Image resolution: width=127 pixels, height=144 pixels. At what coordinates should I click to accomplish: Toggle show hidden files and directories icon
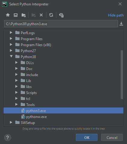click(61, 15)
